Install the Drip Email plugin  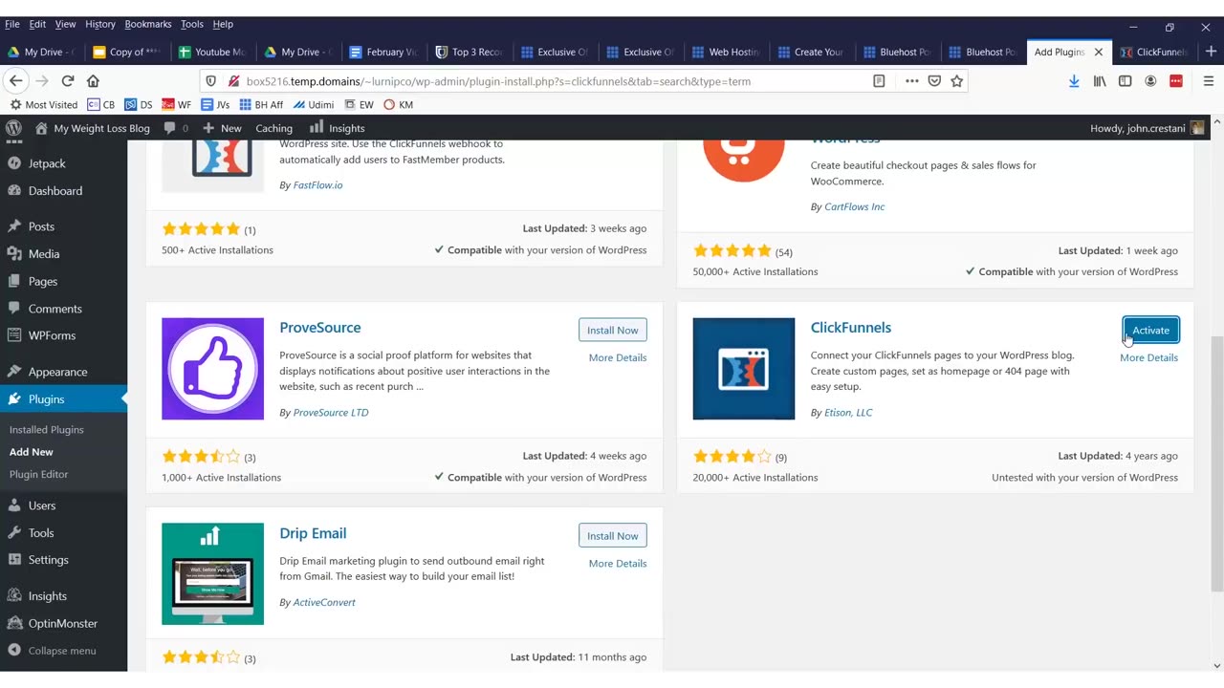612,535
